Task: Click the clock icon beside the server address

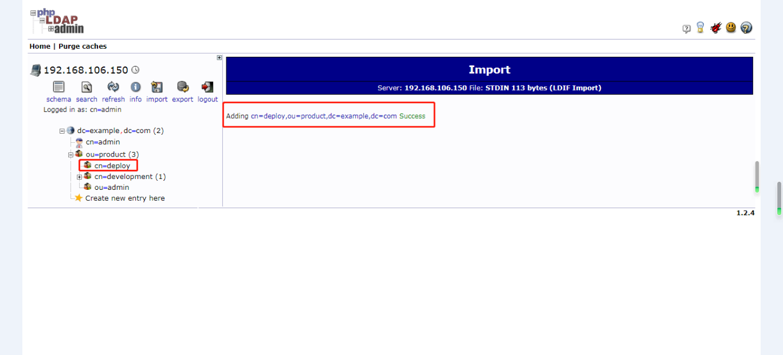Action: [135, 69]
